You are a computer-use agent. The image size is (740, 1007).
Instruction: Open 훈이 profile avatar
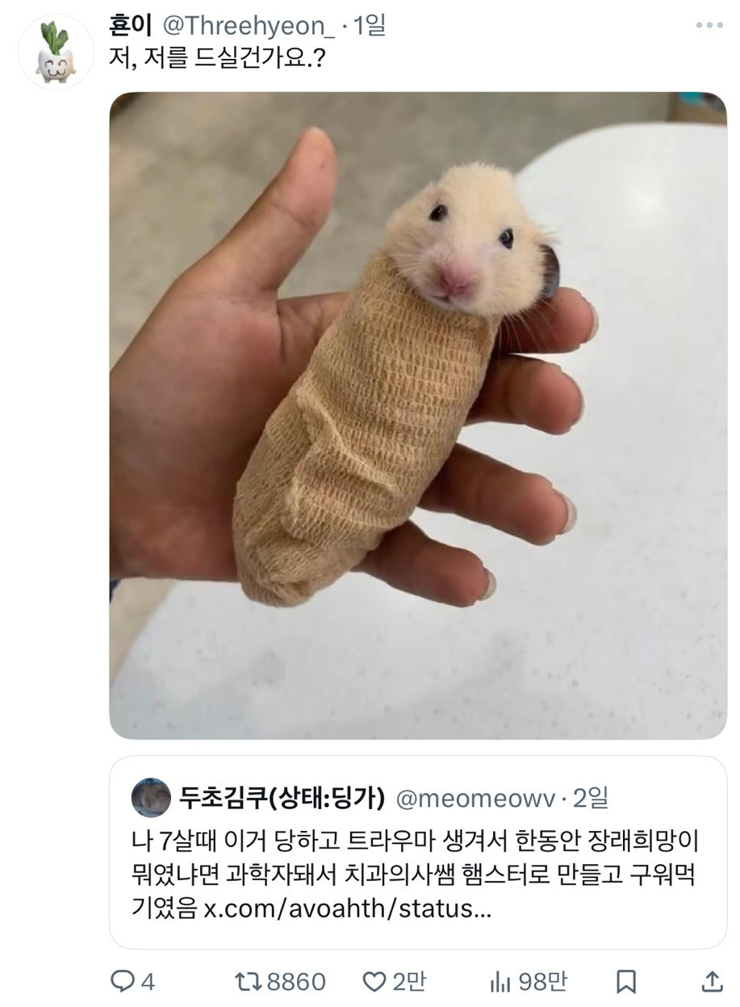(55, 52)
